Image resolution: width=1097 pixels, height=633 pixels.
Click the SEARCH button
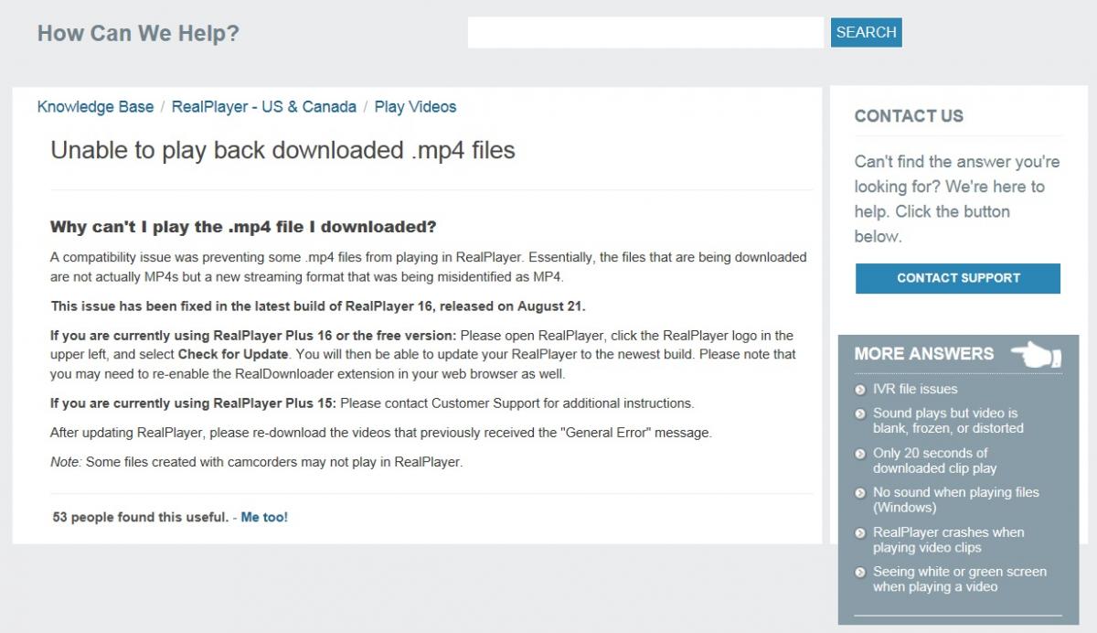click(866, 32)
